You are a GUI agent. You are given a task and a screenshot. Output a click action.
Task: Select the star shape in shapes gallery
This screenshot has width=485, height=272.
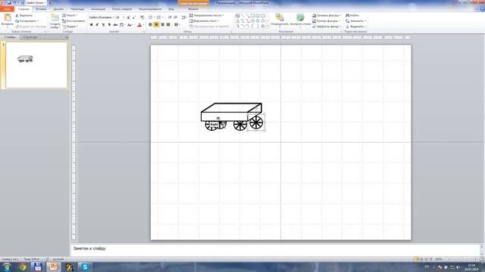[x=263, y=26]
